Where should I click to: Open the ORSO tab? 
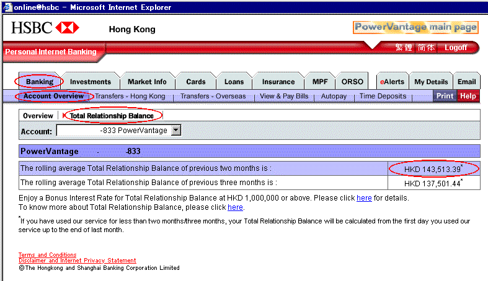coord(352,82)
